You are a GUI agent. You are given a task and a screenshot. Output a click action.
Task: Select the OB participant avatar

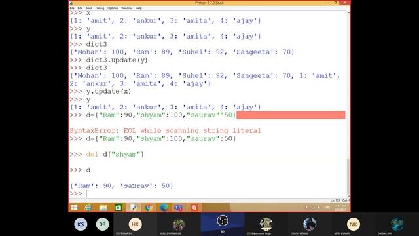tap(103, 224)
